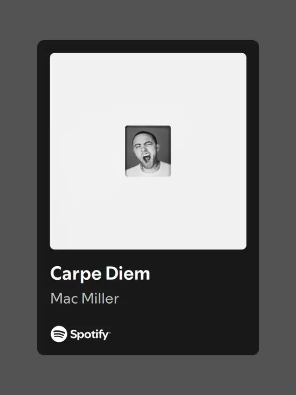Click the white cover area below the portrait
This screenshot has height=395, width=296.
(x=148, y=213)
